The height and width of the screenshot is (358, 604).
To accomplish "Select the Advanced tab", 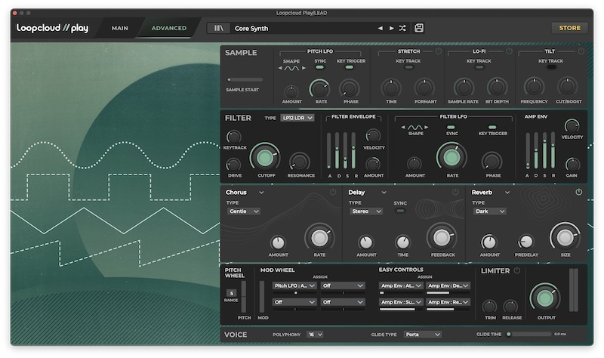I will click(x=168, y=28).
